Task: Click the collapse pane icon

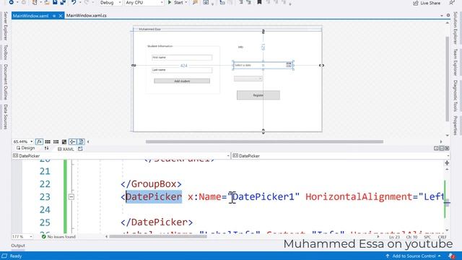Action: (x=447, y=148)
